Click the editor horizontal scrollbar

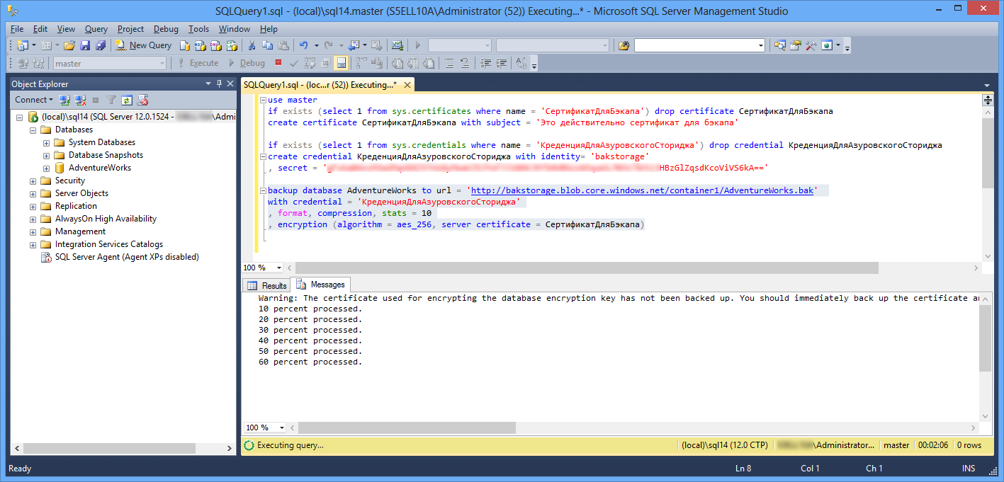[587, 268]
